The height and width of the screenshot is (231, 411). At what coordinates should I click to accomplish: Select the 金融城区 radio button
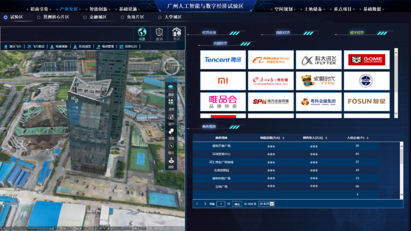(85, 17)
